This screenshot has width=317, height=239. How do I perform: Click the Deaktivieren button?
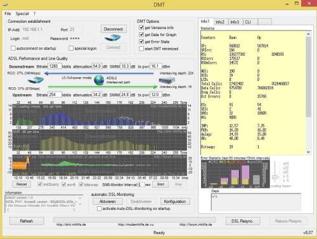coord(141,202)
